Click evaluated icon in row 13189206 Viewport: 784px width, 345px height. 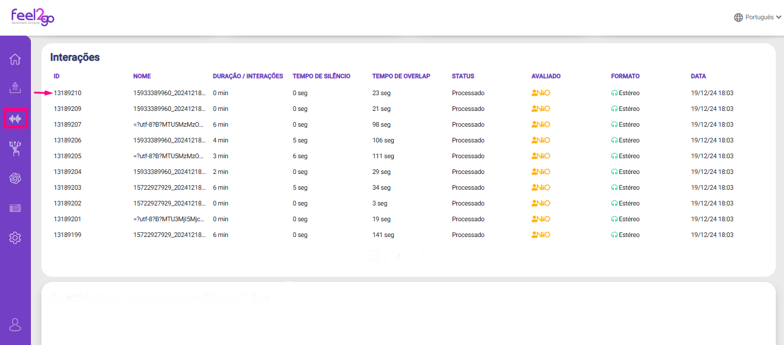click(541, 140)
